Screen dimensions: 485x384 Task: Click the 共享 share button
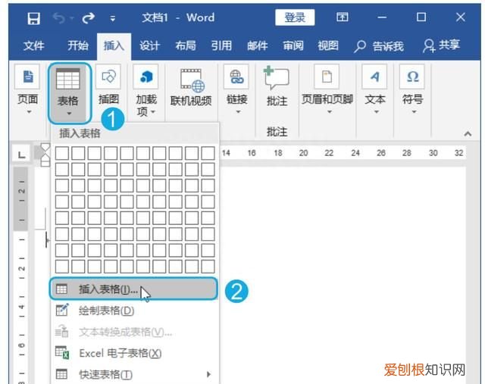click(441, 45)
